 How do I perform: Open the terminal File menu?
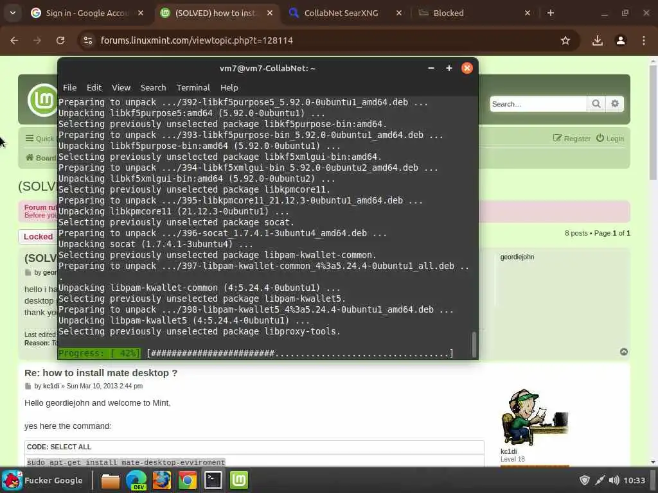click(69, 87)
